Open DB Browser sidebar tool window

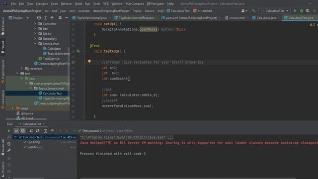tap(3, 26)
